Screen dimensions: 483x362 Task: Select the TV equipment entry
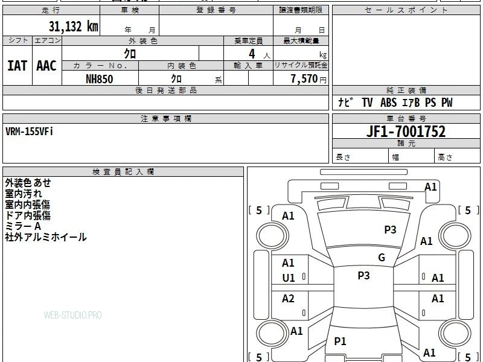pyautogui.click(x=367, y=103)
